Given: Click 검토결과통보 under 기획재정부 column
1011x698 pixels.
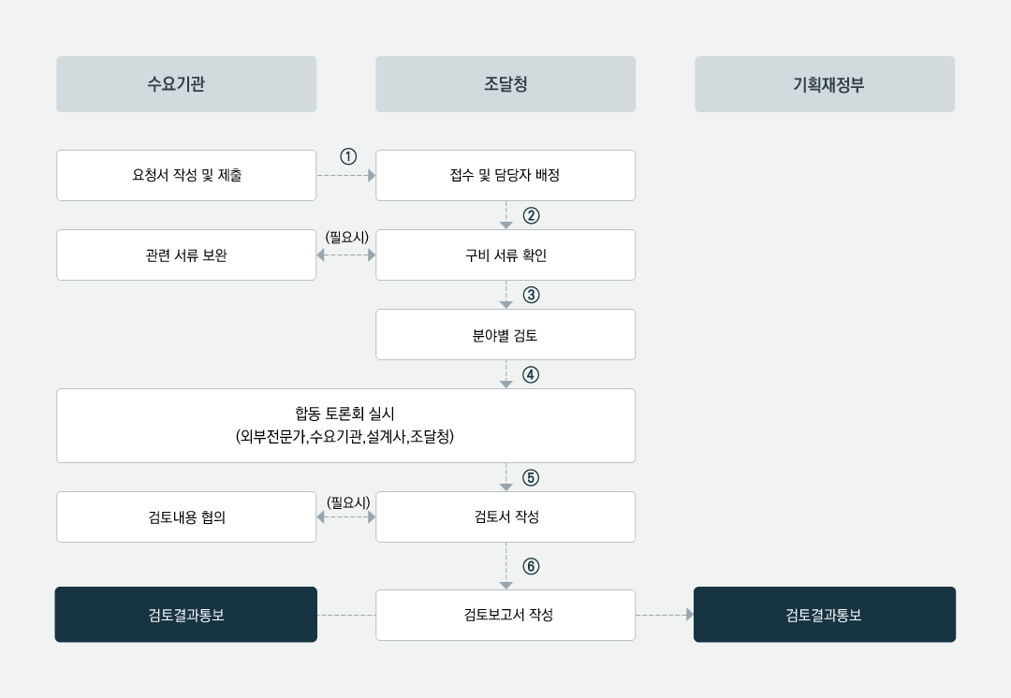Looking at the screenshot, I should (825, 614).
